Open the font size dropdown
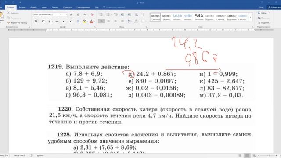 click(66, 14)
